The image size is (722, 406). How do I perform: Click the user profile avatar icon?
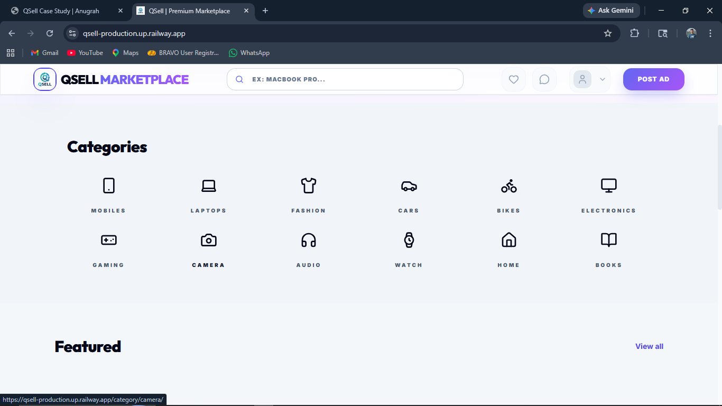(x=582, y=79)
